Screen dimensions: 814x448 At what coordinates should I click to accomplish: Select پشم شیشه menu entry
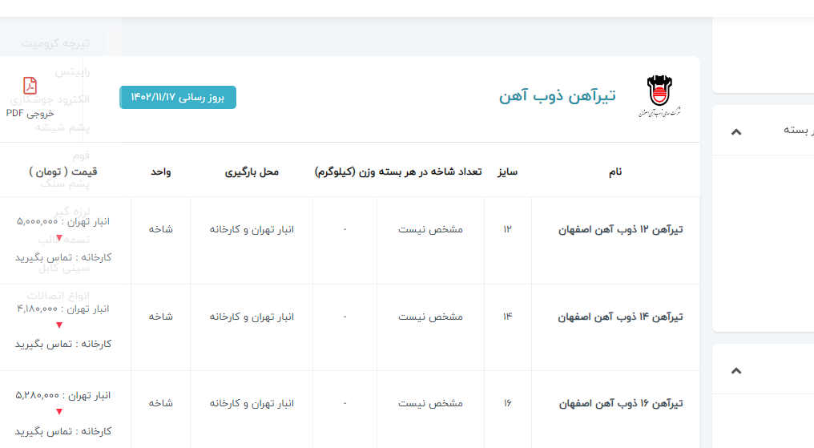click(x=61, y=127)
